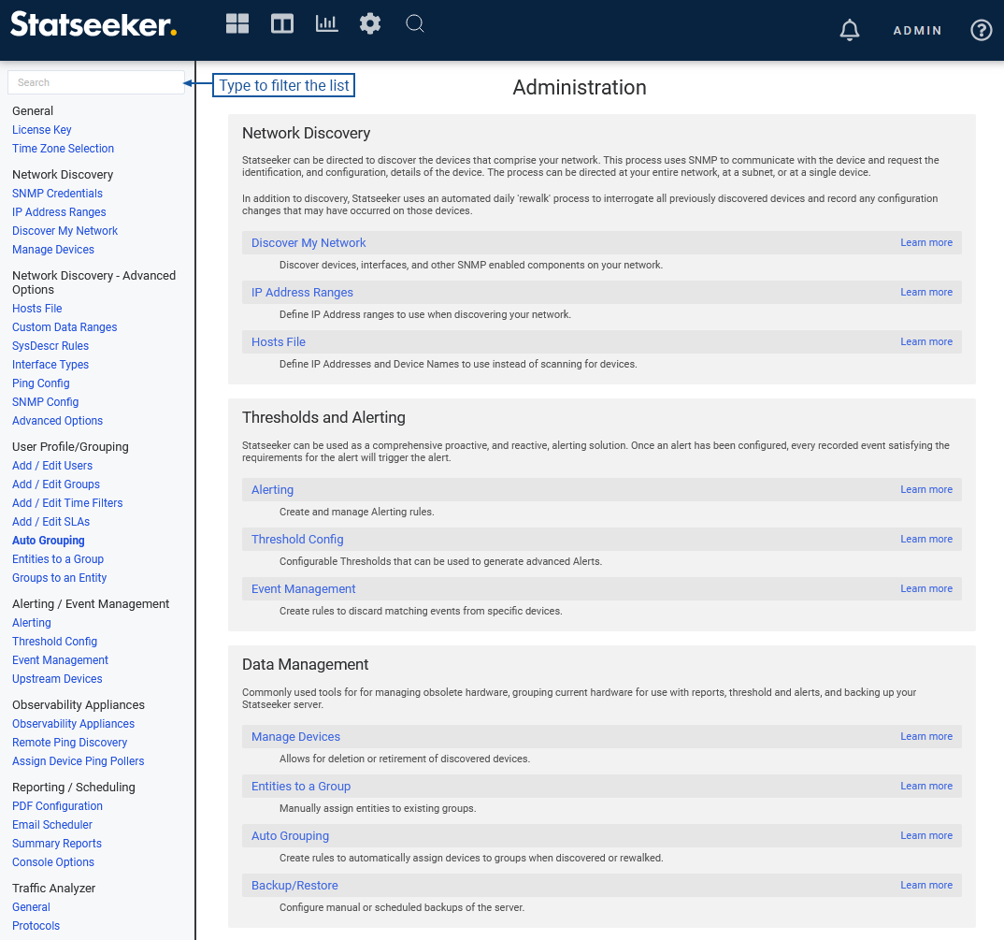
Task: Click the help question mark icon
Action: 981,31
